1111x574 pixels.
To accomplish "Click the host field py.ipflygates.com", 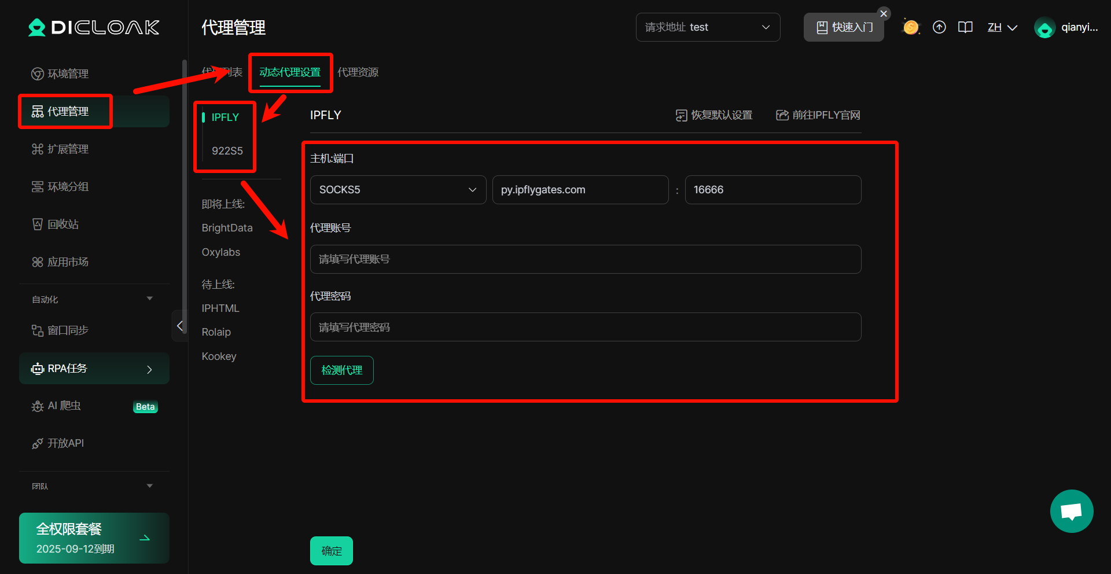I will tap(580, 190).
